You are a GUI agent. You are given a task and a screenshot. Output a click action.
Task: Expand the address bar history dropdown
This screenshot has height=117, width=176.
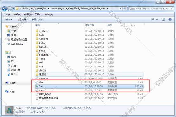pyautogui.click(x=120, y=9)
